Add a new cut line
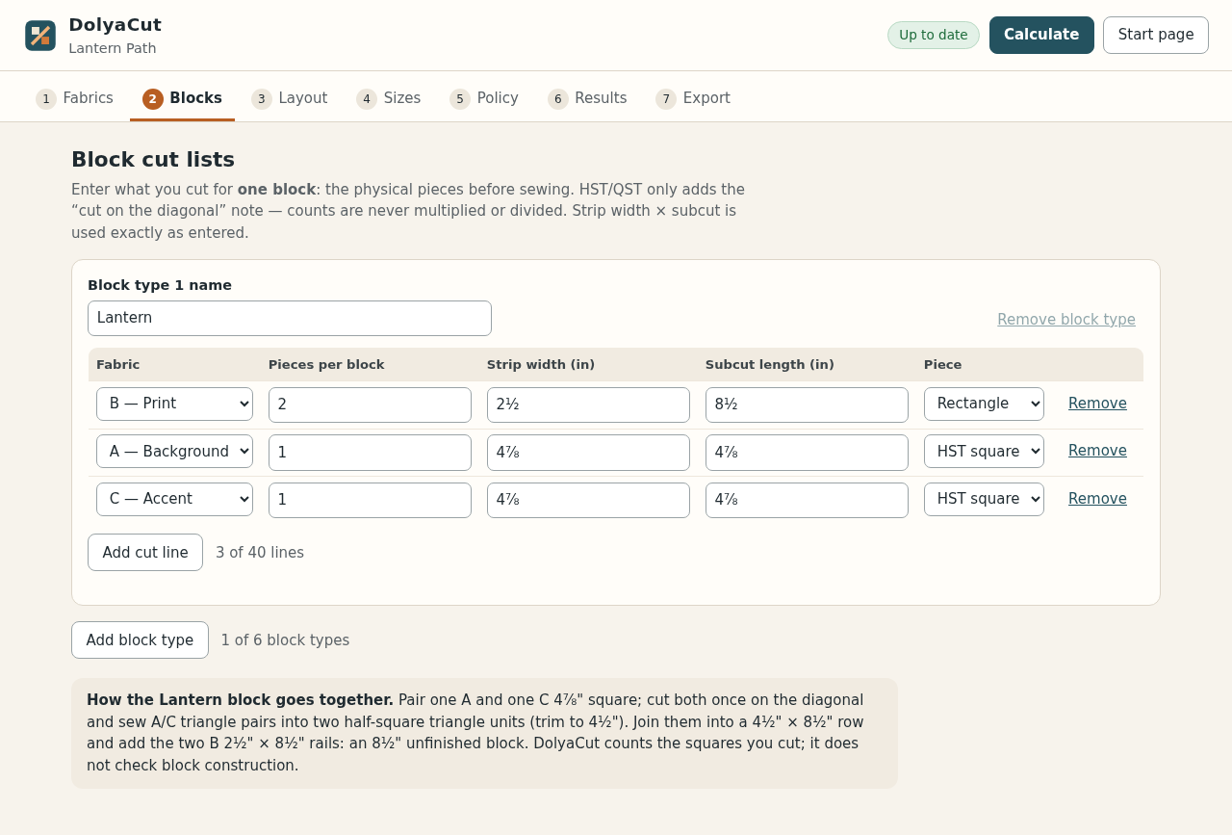Screen dimensions: 1232x835 coord(145,553)
